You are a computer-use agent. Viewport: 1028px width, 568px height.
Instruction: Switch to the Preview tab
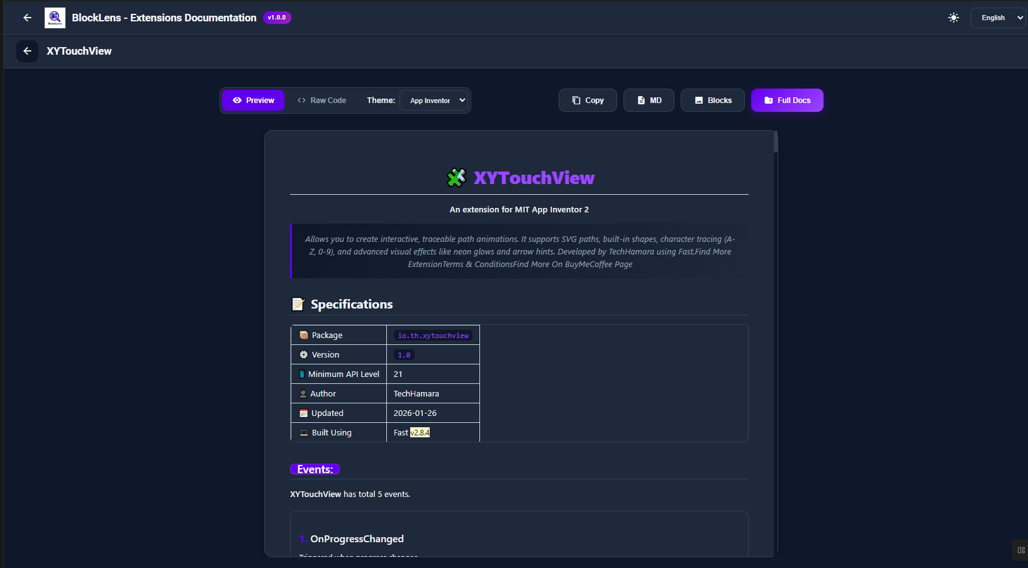click(254, 101)
